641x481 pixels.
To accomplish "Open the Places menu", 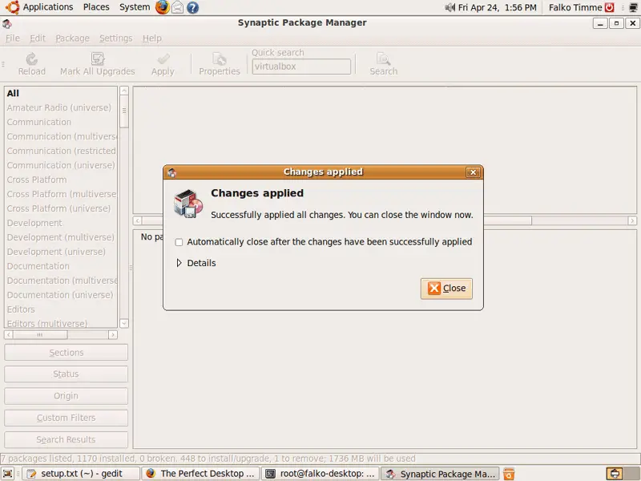I will 96,7.
